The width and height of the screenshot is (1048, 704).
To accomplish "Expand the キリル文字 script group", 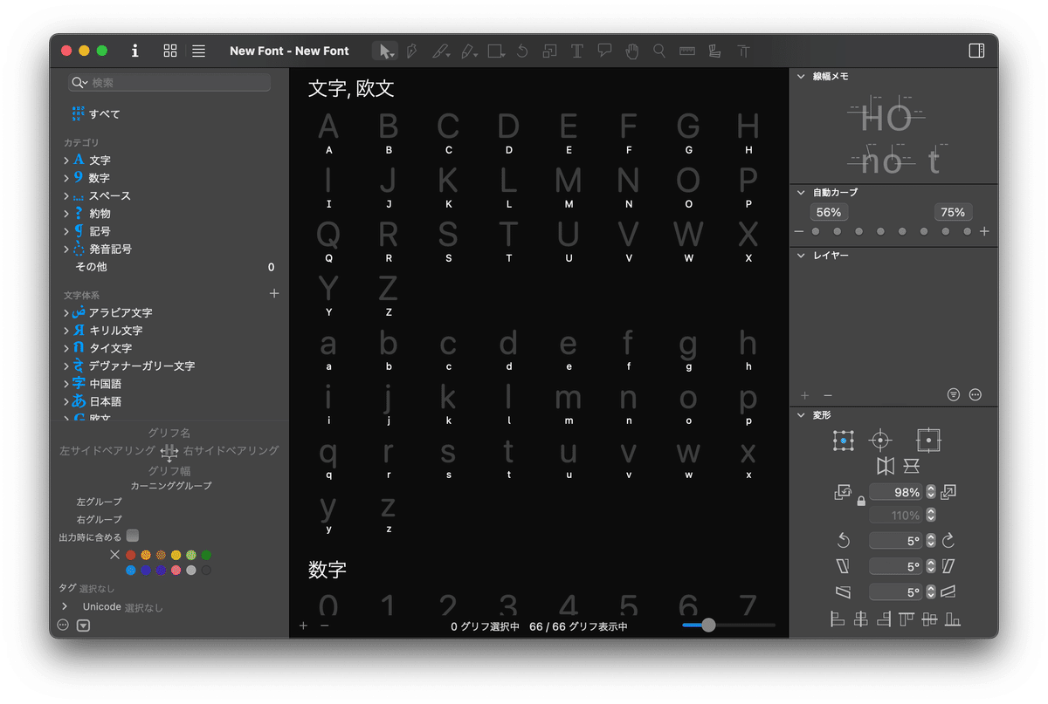I will [x=66, y=331].
